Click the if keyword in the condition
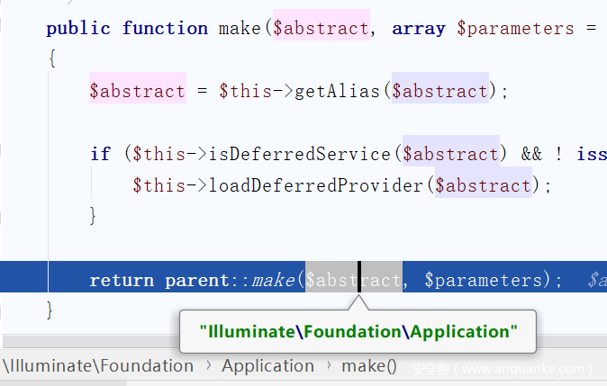The height and width of the screenshot is (386, 607). click(100, 154)
